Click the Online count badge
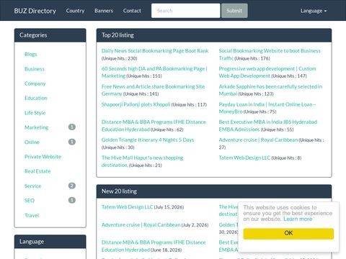The width and height of the screenshot is (346, 259). click(72, 142)
